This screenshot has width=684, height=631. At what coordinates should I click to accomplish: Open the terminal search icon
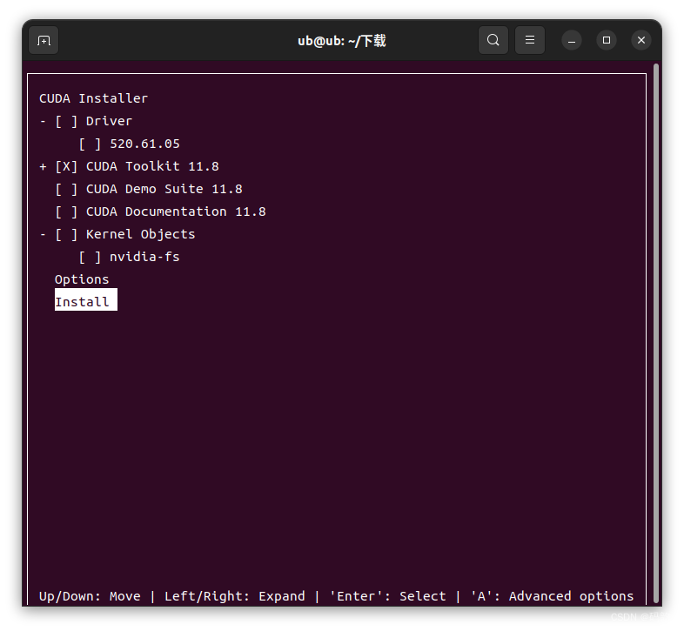493,40
